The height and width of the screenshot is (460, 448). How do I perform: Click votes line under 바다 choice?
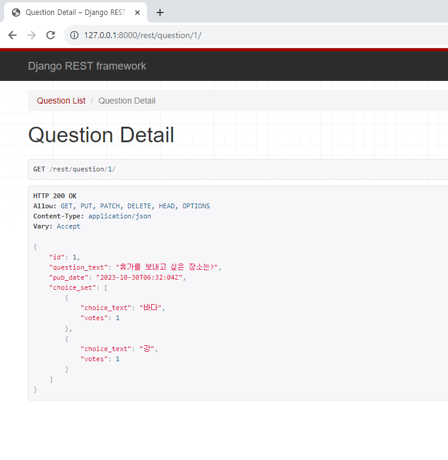(100, 318)
